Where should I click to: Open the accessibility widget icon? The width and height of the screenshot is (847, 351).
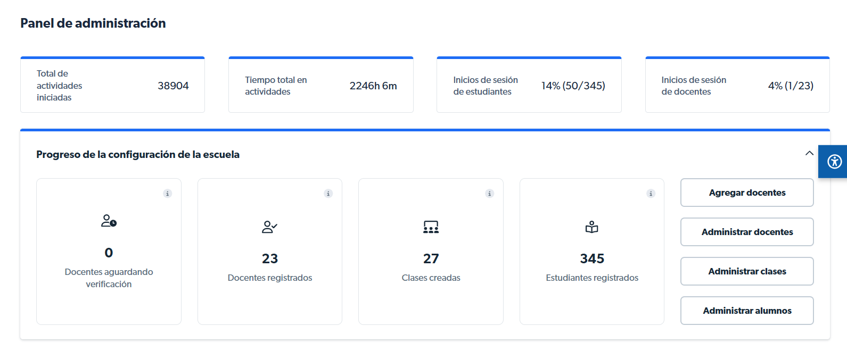point(834,161)
